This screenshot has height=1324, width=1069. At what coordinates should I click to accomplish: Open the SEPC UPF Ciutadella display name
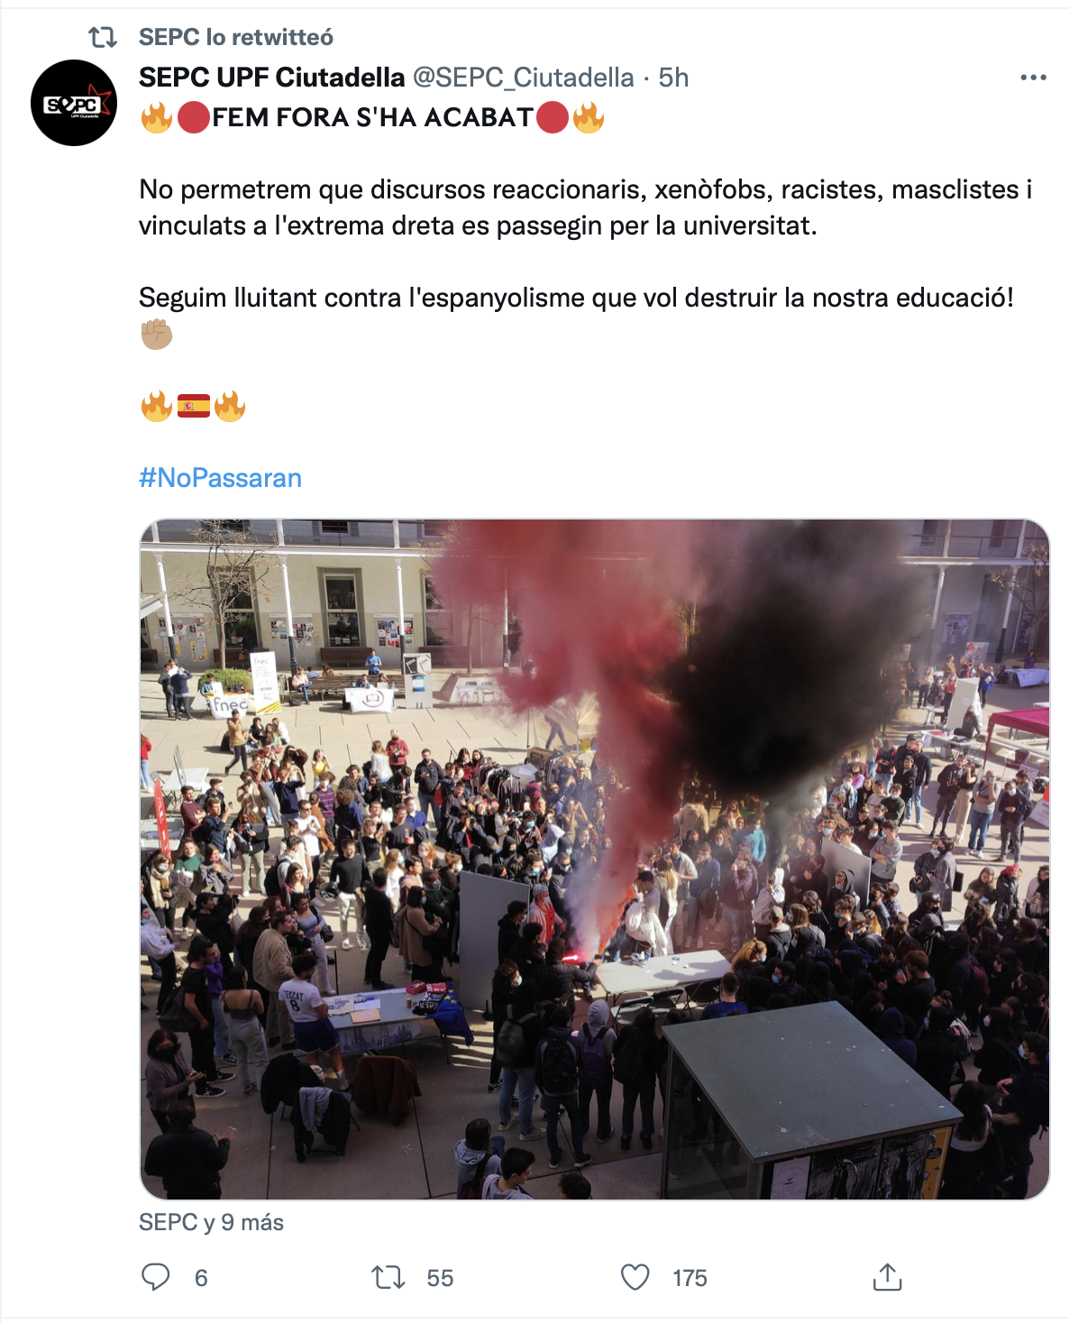[x=272, y=78]
